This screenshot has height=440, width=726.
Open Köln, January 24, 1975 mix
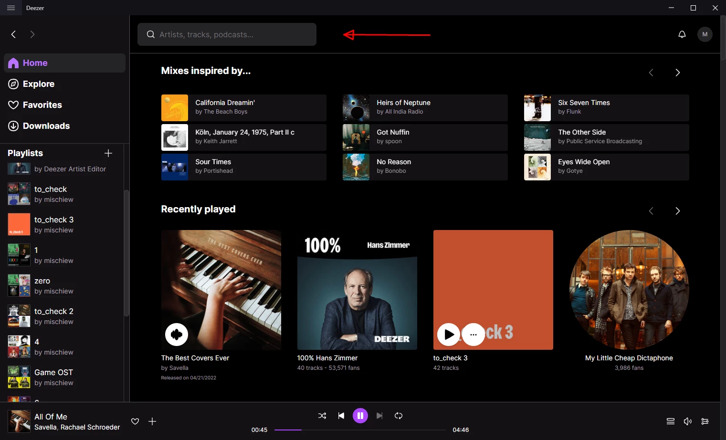(x=244, y=137)
